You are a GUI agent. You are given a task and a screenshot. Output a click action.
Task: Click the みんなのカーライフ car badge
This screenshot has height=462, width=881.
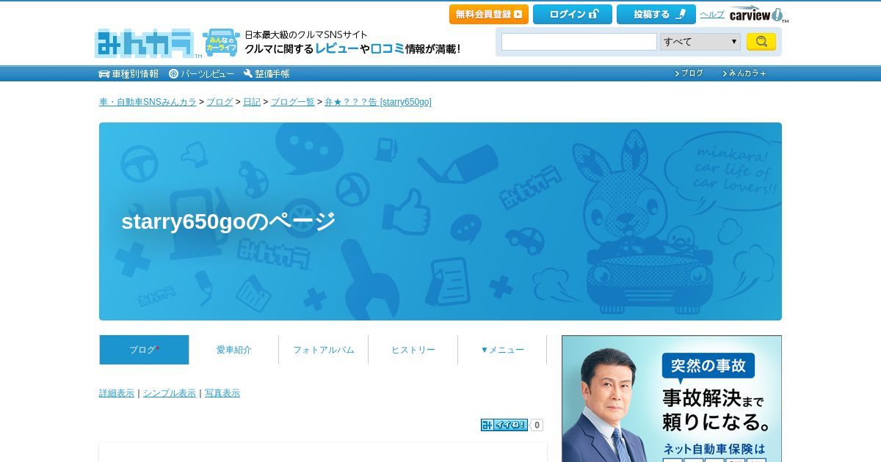click(x=221, y=43)
